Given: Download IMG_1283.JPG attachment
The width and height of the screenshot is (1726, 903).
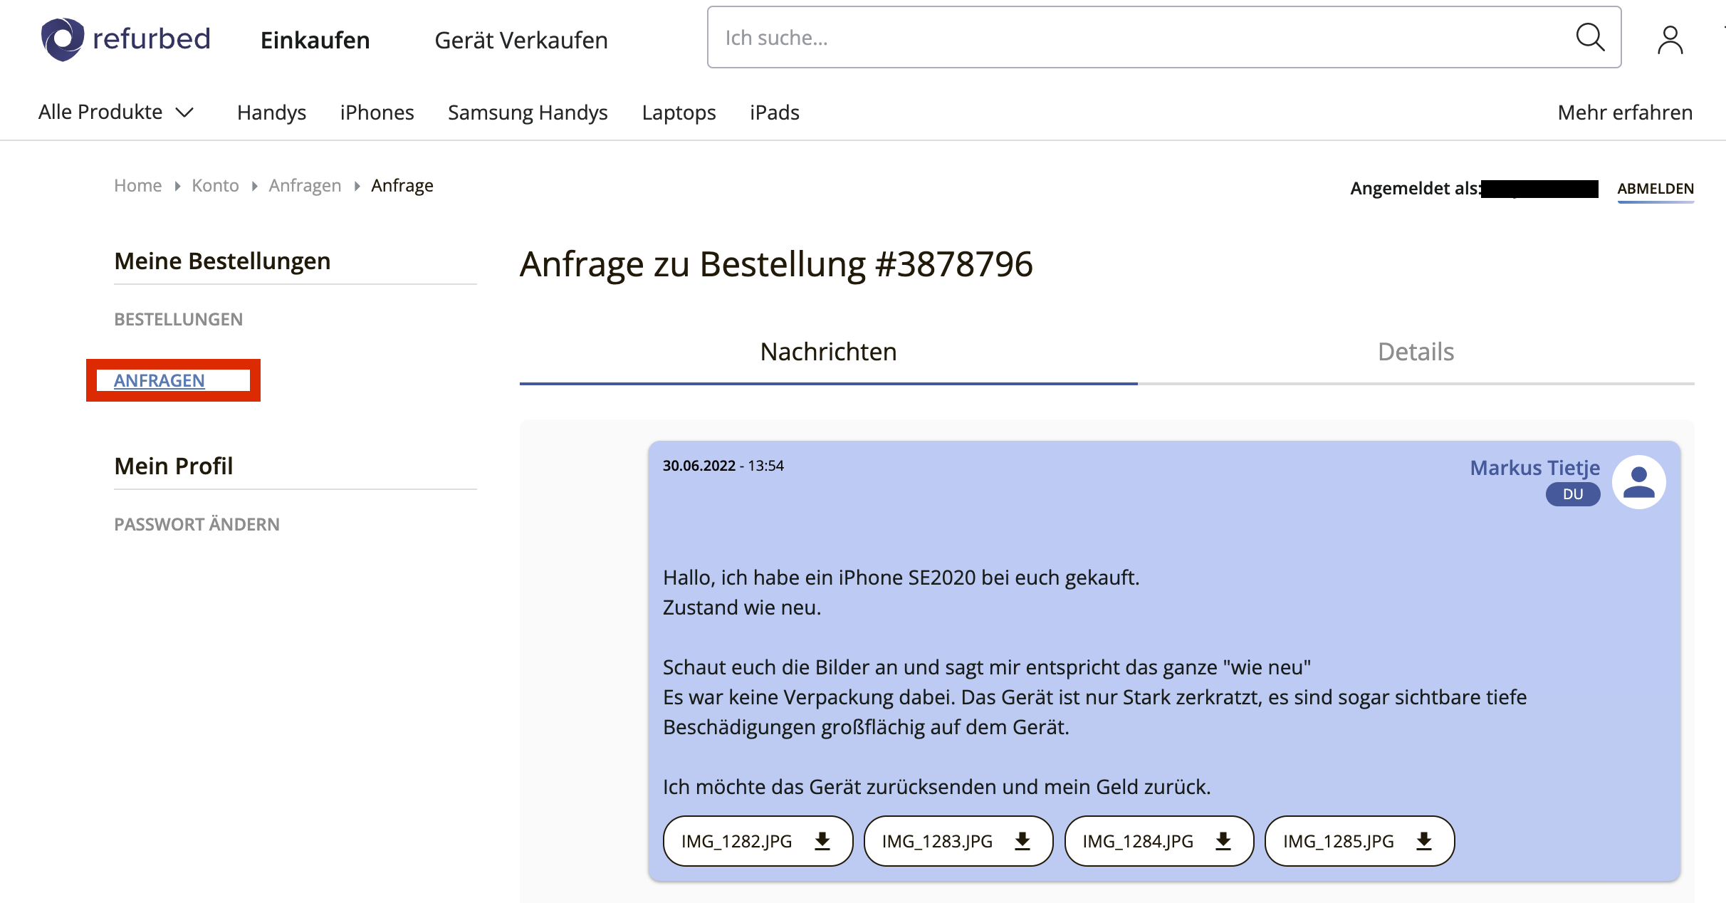Looking at the screenshot, I should point(958,841).
